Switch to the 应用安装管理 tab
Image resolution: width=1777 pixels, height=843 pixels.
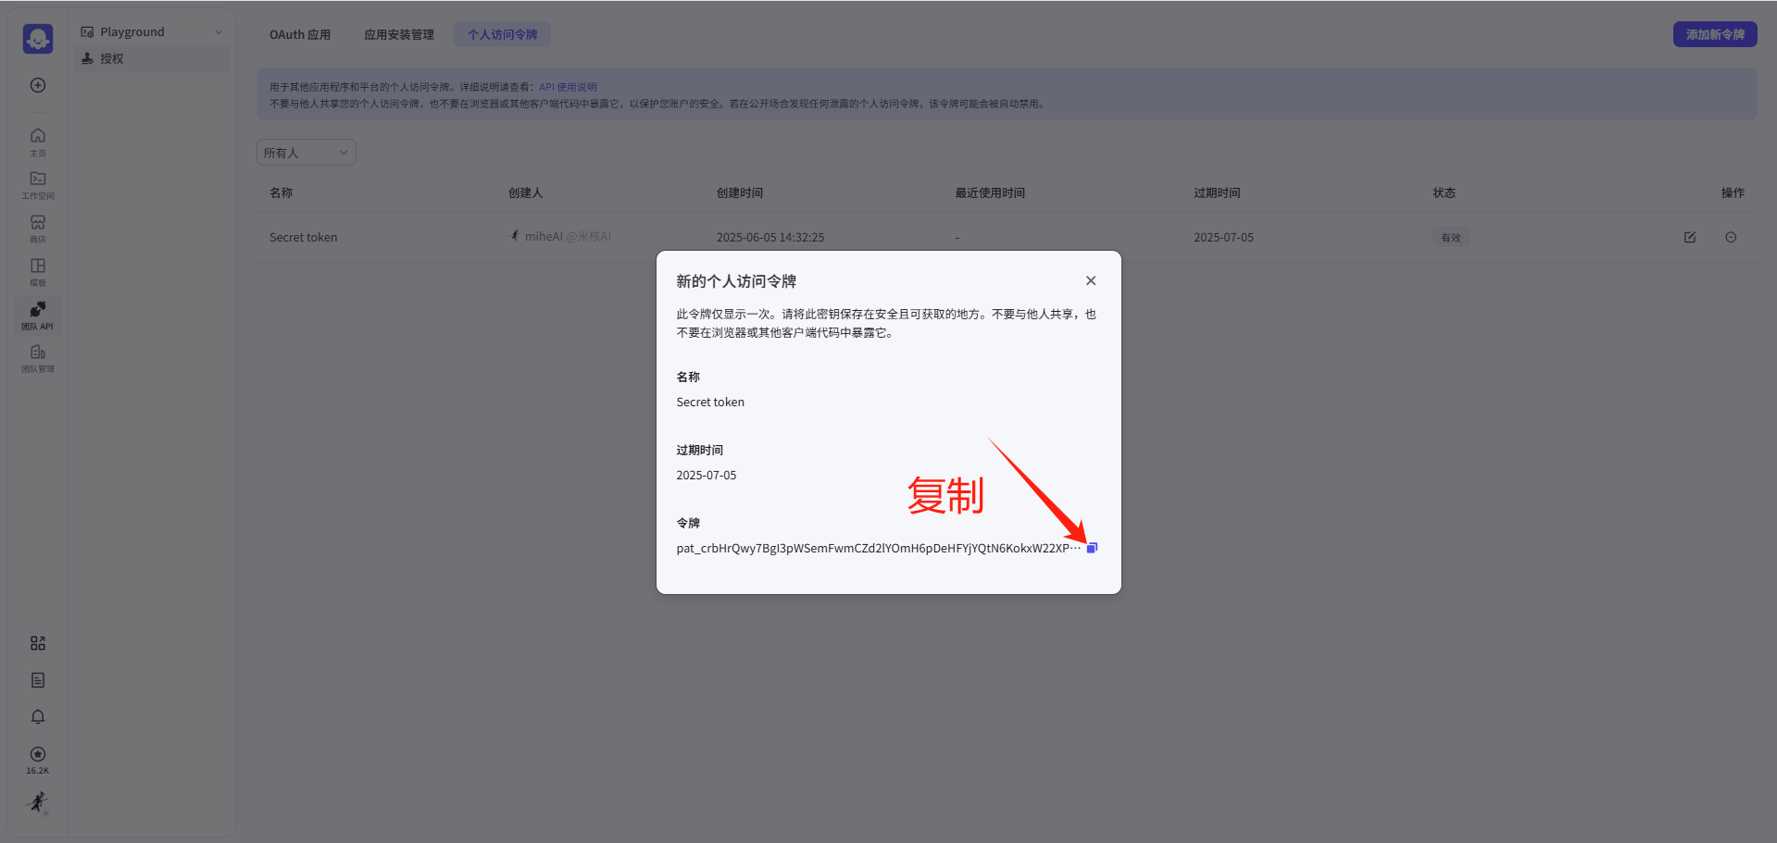[398, 34]
